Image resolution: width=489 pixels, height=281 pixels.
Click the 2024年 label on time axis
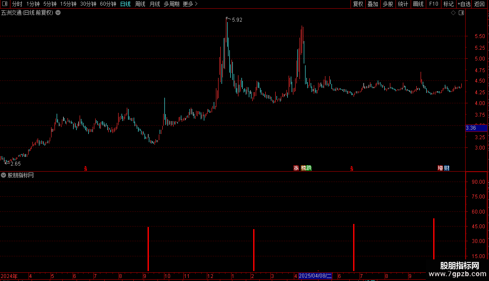9,276
